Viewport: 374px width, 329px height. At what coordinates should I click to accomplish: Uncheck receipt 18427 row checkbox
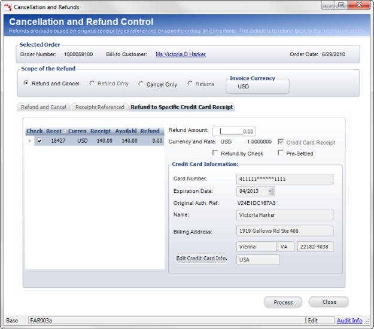coord(39,141)
